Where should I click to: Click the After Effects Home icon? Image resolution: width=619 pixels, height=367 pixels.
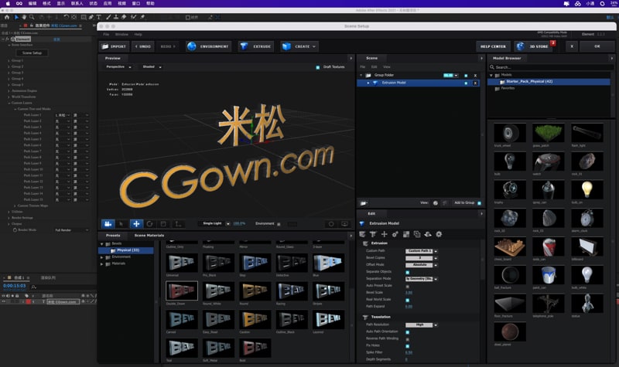click(x=7, y=17)
